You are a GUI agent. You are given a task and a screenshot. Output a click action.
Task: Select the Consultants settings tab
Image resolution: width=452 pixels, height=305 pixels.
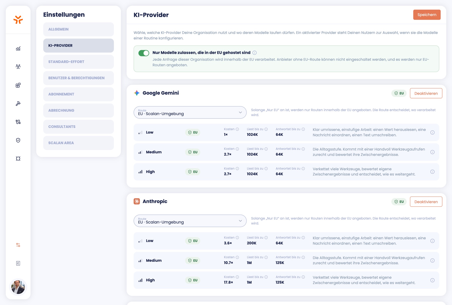(x=79, y=127)
